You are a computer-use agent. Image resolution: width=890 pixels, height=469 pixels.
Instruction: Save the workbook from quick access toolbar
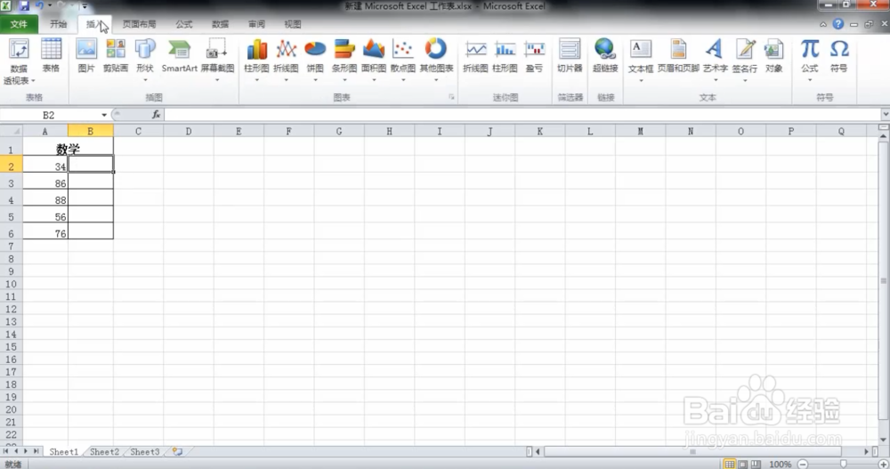(x=24, y=5)
